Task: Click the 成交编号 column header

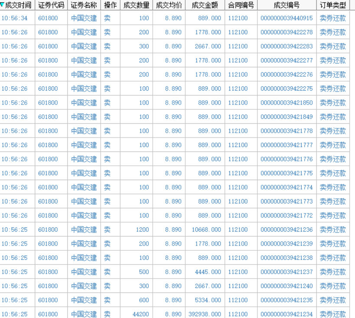Action: pos(287,5)
